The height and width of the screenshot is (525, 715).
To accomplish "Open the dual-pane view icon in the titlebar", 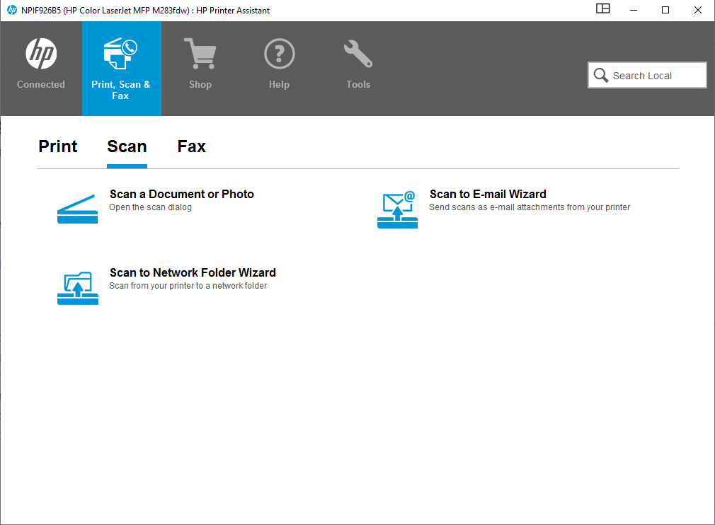I will coord(602,9).
